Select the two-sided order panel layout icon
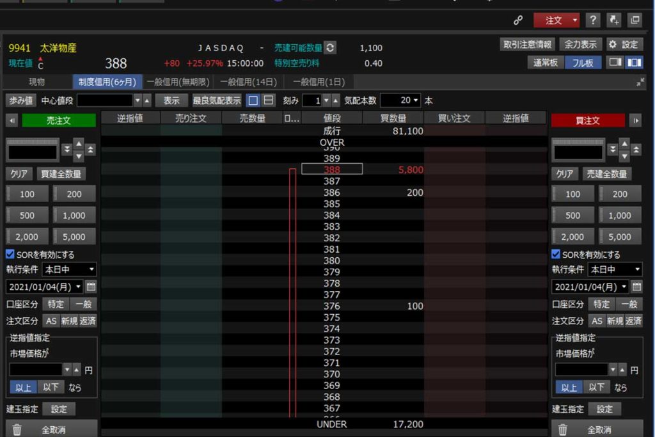The width and height of the screenshot is (655, 437). point(634,63)
